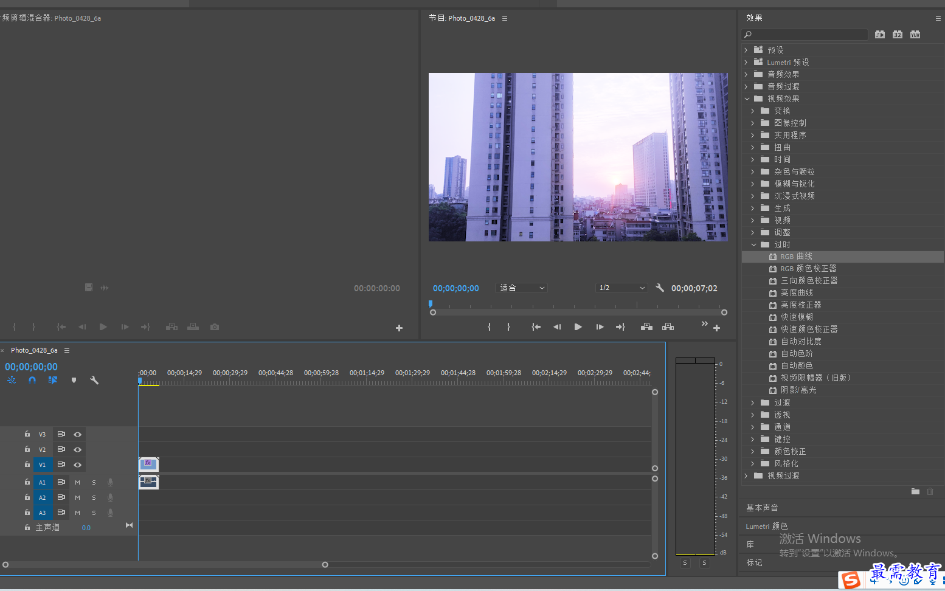The height and width of the screenshot is (591, 945).
Task: Filter effects by 32-bit color icon
Action: pyautogui.click(x=898, y=35)
